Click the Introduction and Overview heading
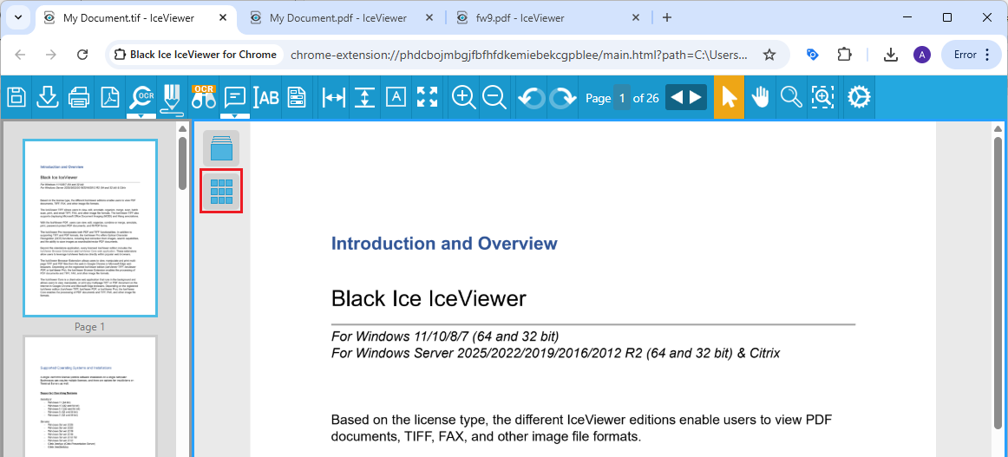This screenshot has height=457, width=1008. point(444,244)
